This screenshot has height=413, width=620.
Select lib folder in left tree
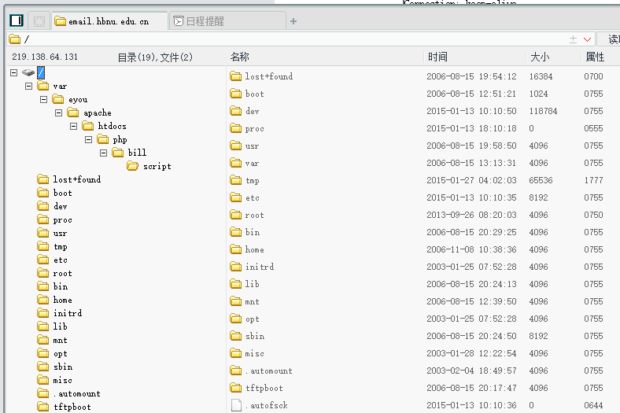pyautogui.click(x=53, y=326)
